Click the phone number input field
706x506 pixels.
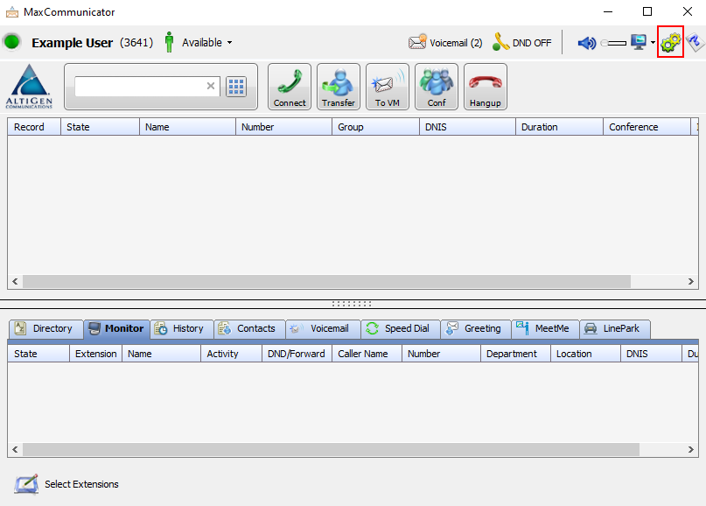[x=140, y=86]
